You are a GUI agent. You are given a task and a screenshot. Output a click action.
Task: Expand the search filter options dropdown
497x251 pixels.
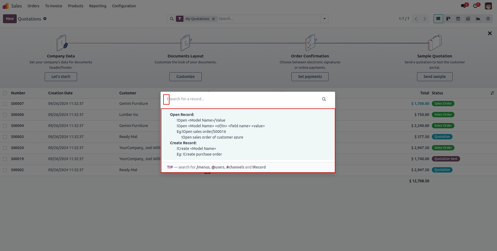coord(324,19)
